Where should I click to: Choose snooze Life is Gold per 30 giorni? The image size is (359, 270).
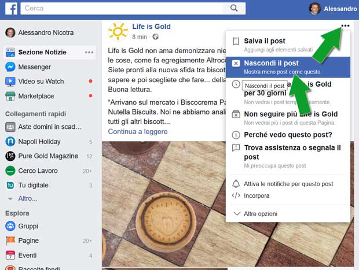coord(288,93)
